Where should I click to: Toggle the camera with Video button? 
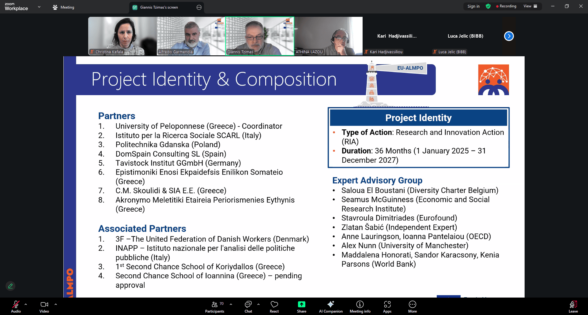tap(44, 306)
